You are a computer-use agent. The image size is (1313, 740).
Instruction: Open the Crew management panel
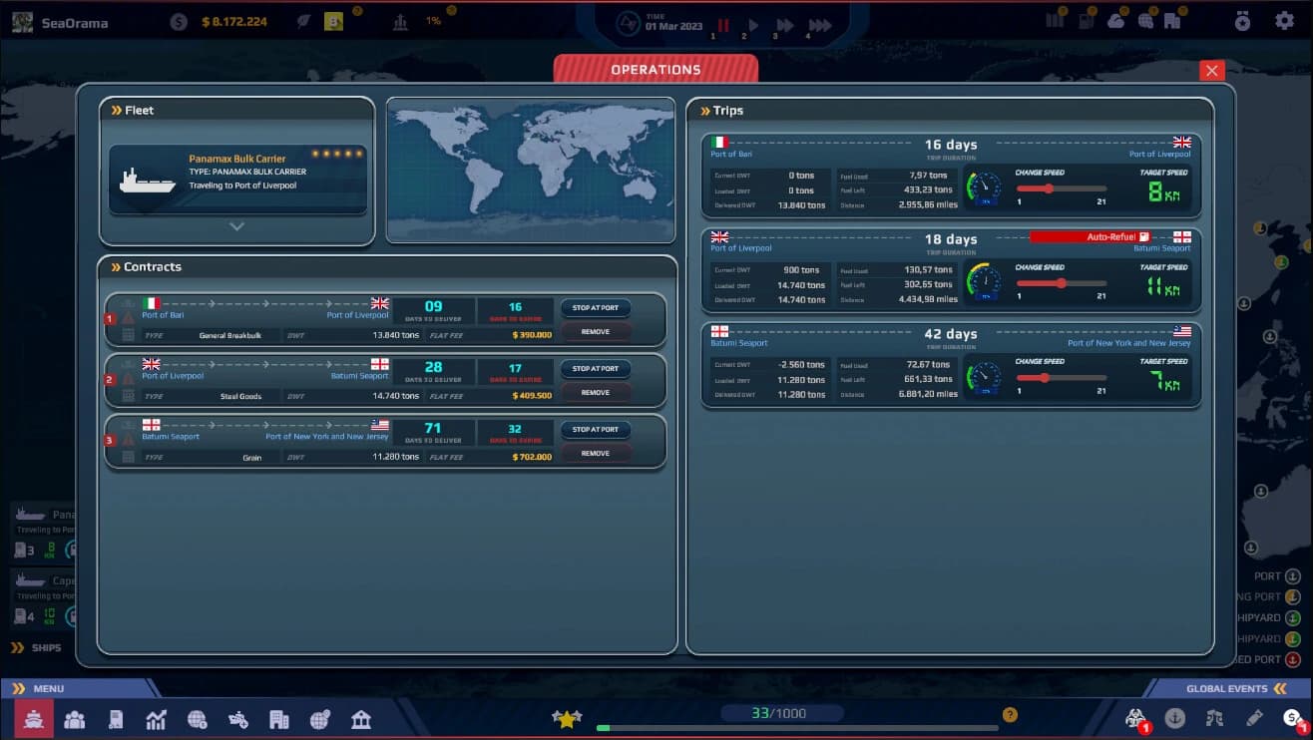(x=75, y=718)
